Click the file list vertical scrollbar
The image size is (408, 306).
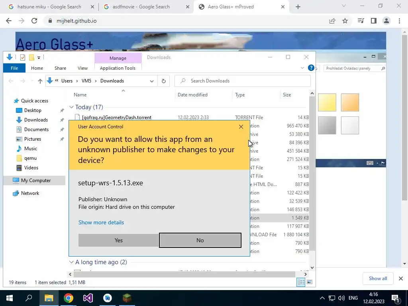tap(312, 173)
